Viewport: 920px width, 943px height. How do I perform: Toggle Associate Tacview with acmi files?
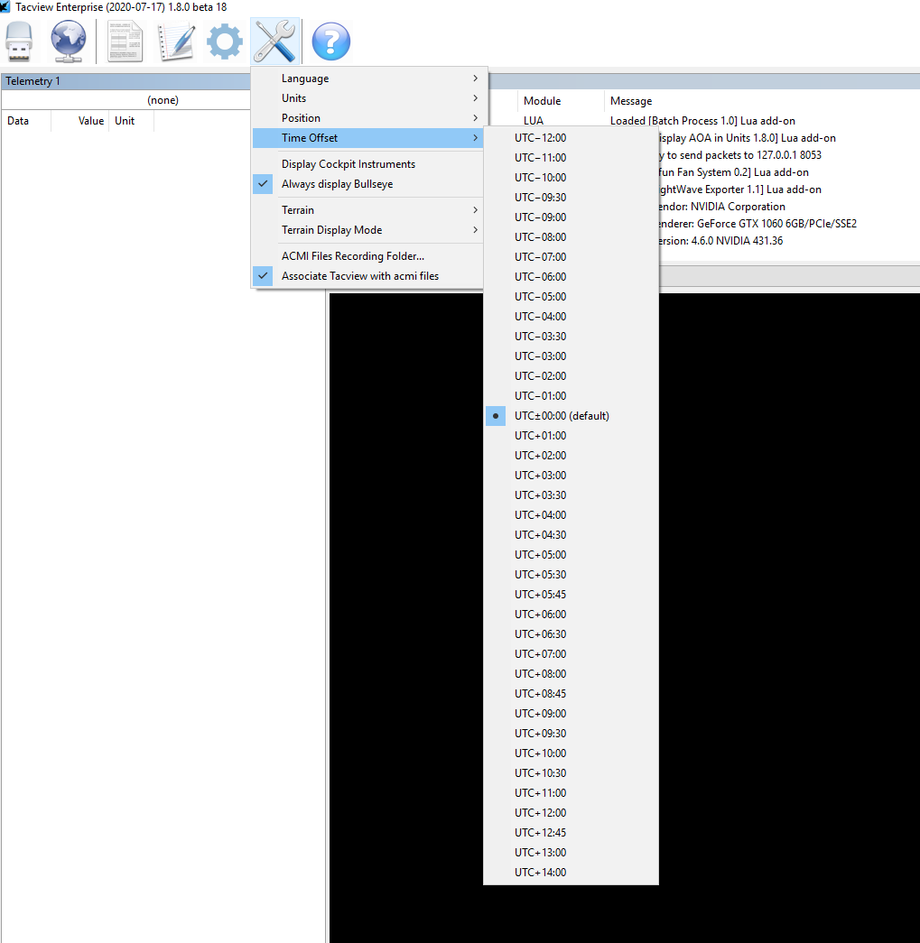(x=367, y=276)
